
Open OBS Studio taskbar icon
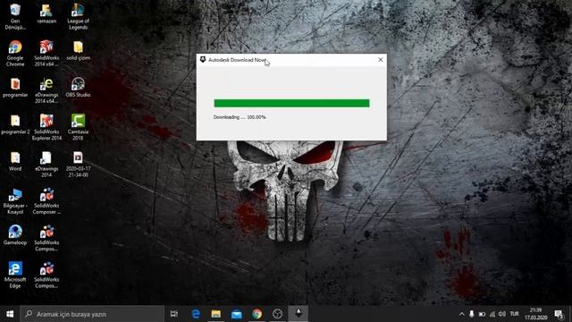coord(277,314)
